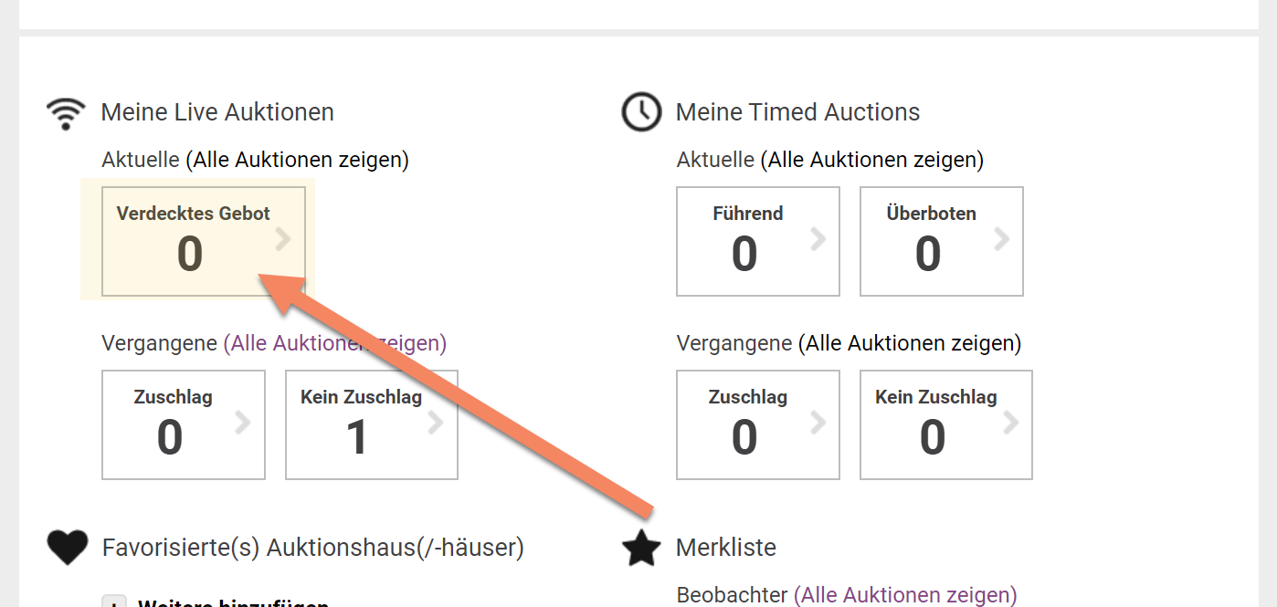Click the chevron in Verdecktes Gebot tile
Image resolution: width=1277 pixels, height=607 pixels.
coord(283,240)
